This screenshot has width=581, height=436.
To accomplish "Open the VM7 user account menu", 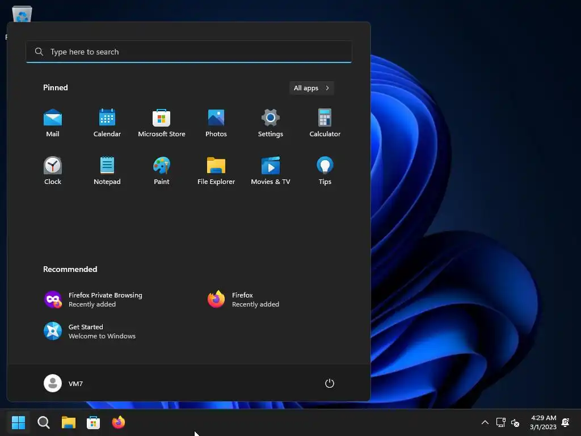I will pos(64,383).
